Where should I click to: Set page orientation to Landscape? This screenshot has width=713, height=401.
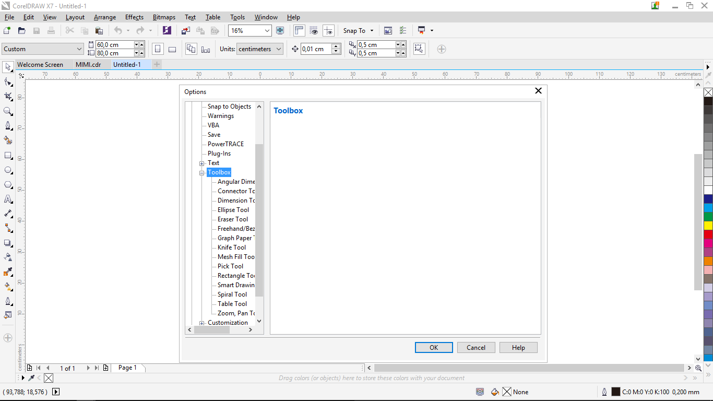tap(172, 49)
